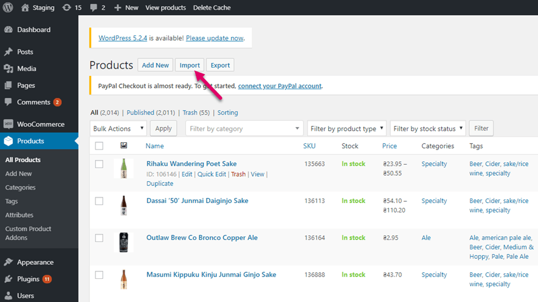Click the plus New icon
The height and width of the screenshot is (302, 538).
click(118, 7)
